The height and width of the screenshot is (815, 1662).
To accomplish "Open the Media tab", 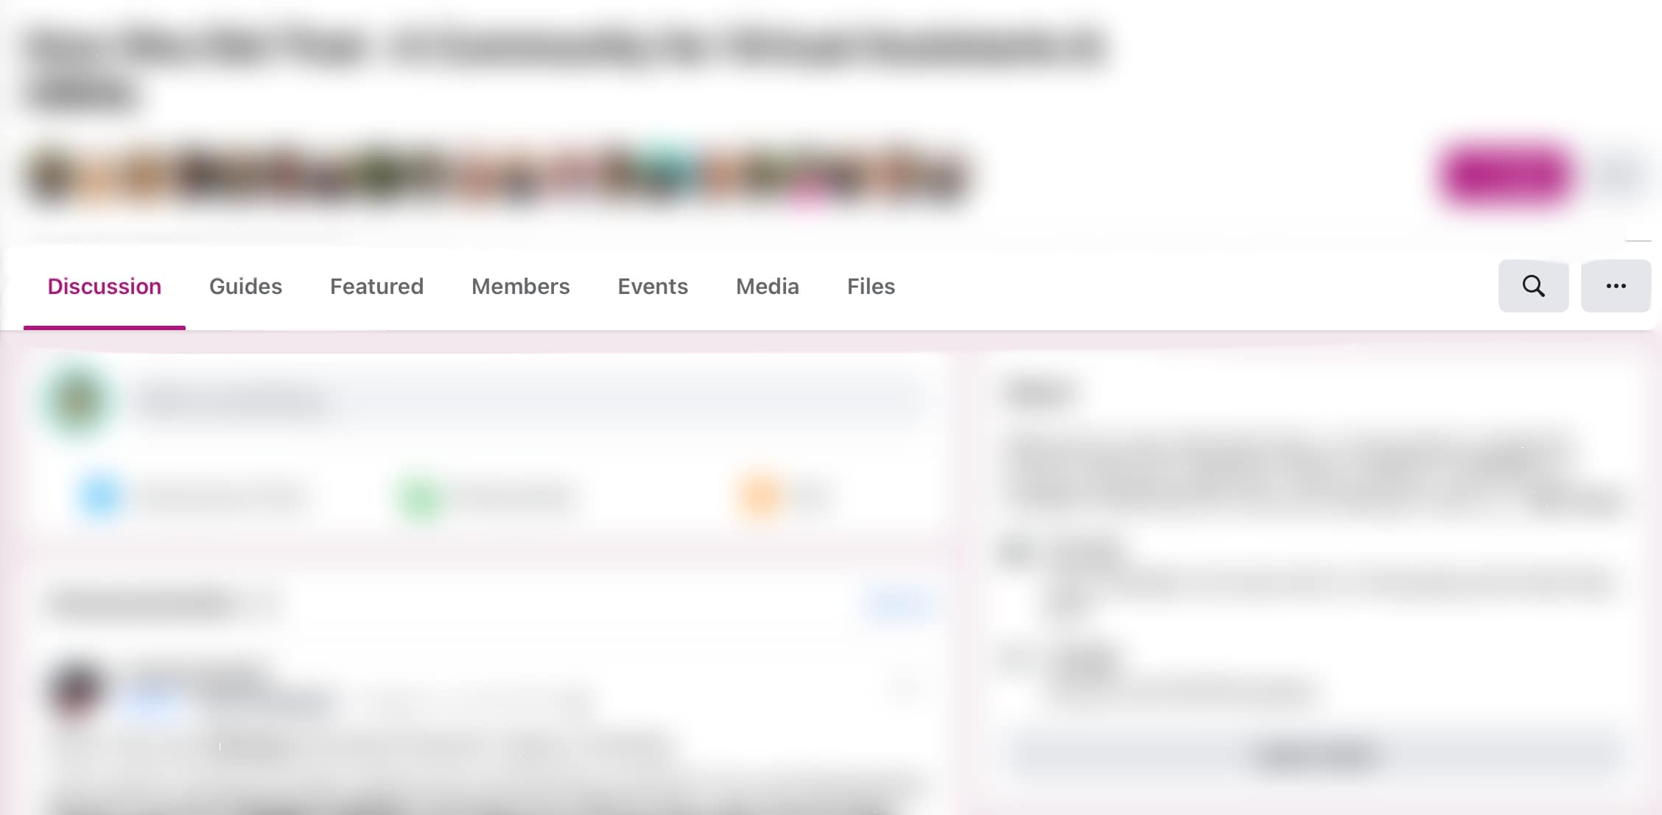I will 768,286.
